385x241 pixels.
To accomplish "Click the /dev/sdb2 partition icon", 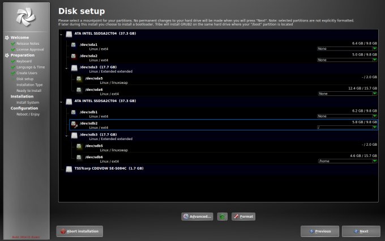I will (74, 124).
